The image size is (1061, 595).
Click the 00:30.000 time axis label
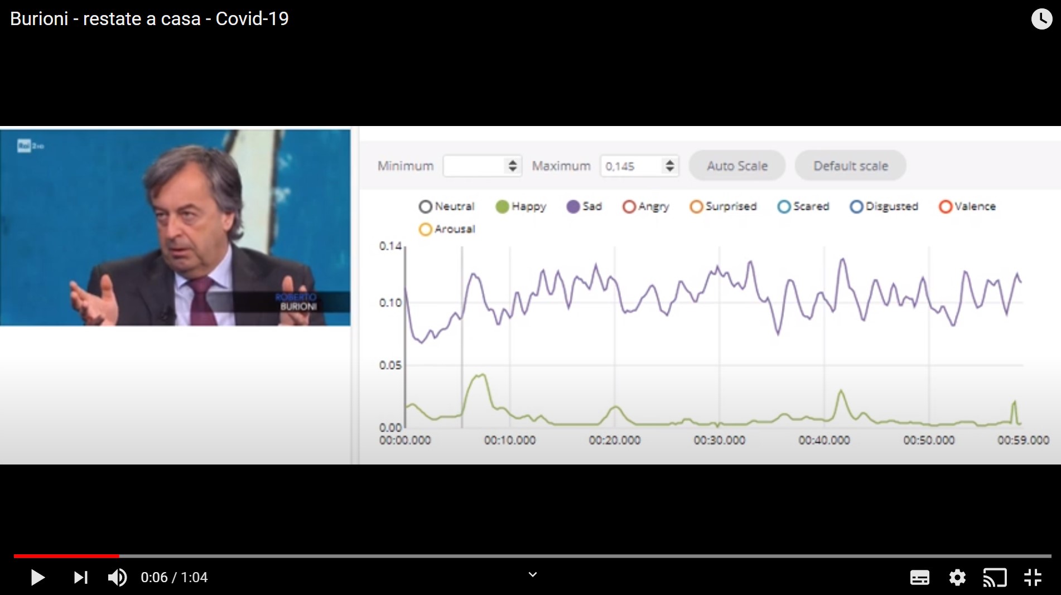(x=720, y=440)
